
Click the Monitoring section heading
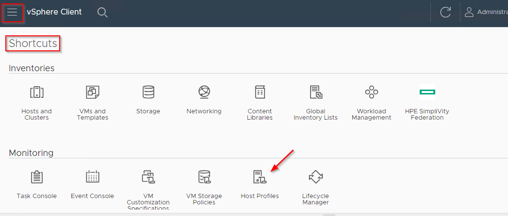(x=31, y=153)
